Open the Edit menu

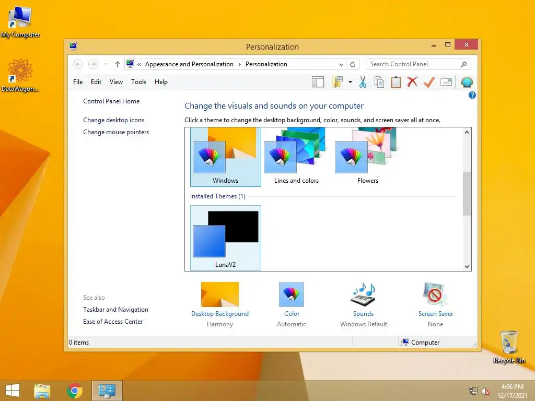(96, 82)
